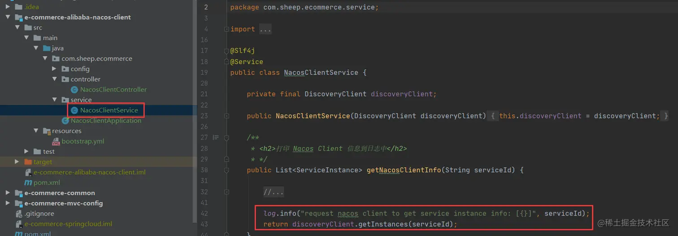Click the .gitignore file icon

coord(19,213)
